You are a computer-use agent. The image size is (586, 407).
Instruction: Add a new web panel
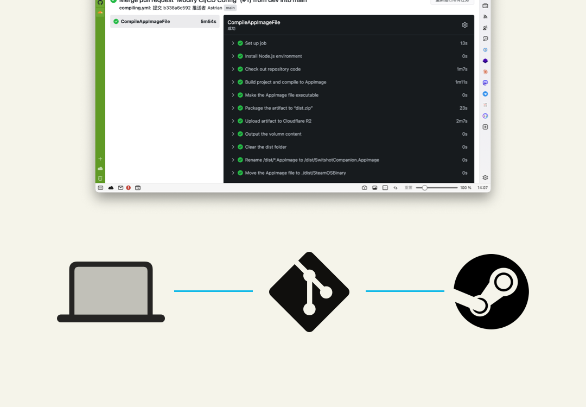point(485,127)
